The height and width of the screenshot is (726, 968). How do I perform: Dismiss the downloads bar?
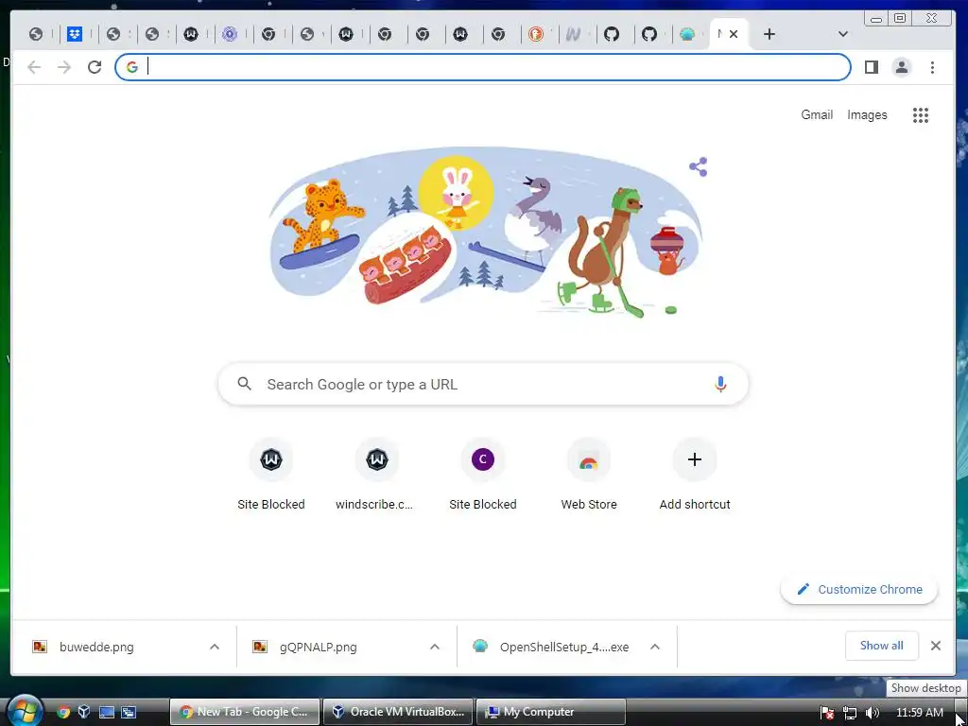(936, 646)
